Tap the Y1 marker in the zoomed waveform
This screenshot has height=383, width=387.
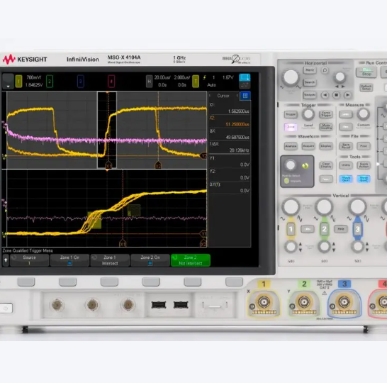(x=203, y=234)
